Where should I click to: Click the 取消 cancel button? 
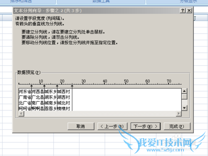click(x=81, y=126)
